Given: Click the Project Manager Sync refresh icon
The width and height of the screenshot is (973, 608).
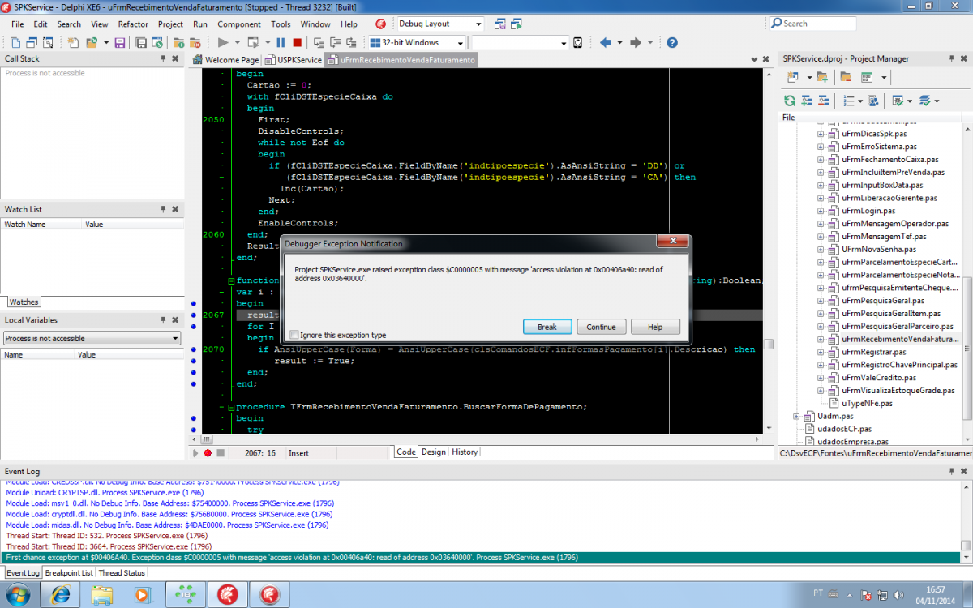Looking at the screenshot, I should (x=790, y=101).
